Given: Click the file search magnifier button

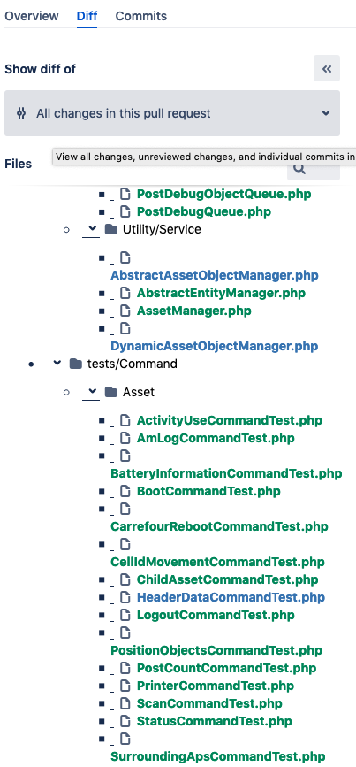Looking at the screenshot, I should click(313, 169).
